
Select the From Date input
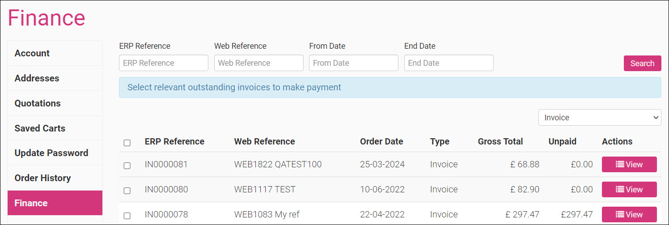click(x=353, y=63)
